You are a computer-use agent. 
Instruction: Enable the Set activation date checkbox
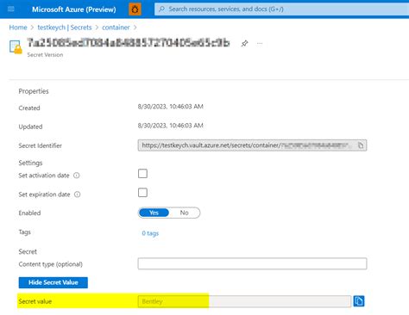[x=142, y=174]
